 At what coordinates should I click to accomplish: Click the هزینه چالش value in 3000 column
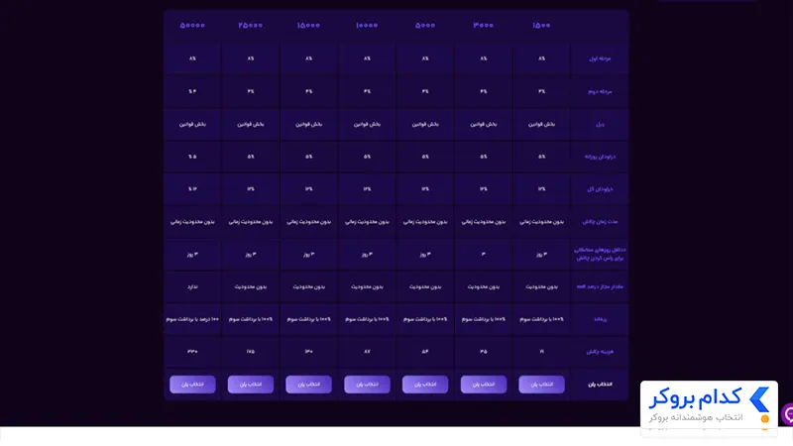pyautogui.click(x=483, y=352)
